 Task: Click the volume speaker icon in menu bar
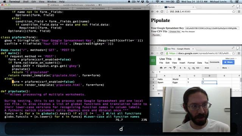(x=162, y=2)
